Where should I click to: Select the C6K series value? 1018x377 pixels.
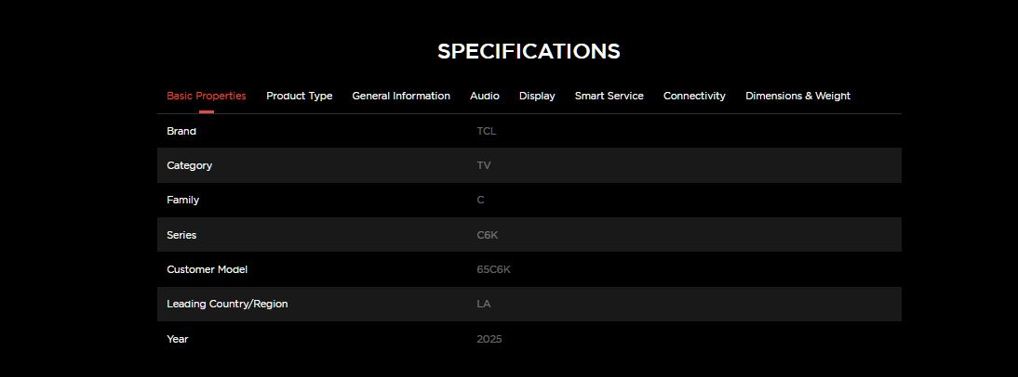point(487,235)
